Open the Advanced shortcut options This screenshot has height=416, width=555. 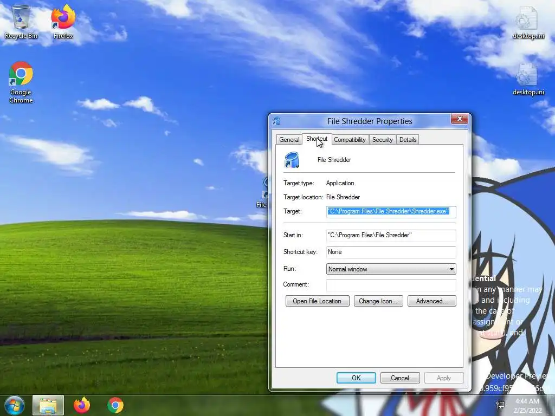[431, 301]
